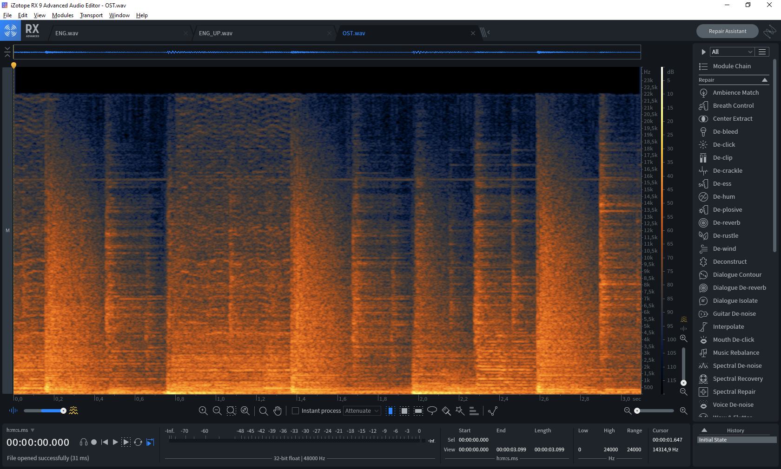Zoom to selection with dotted magnifier
This screenshot has height=469, width=781.
point(231,411)
